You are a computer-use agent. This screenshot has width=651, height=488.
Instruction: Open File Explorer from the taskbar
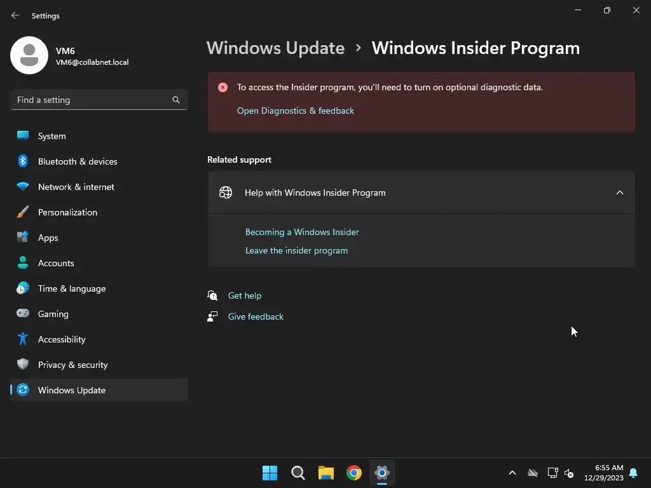(x=326, y=473)
